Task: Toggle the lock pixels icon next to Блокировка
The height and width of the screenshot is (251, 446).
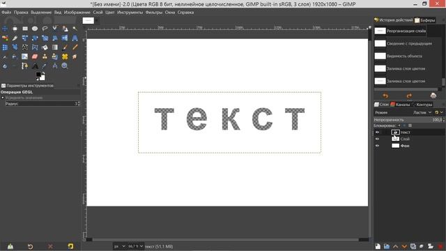Action: (399, 125)
